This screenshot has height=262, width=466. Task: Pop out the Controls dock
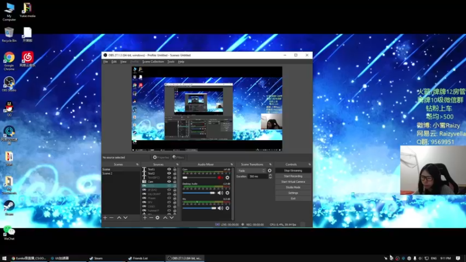[309, 164]
